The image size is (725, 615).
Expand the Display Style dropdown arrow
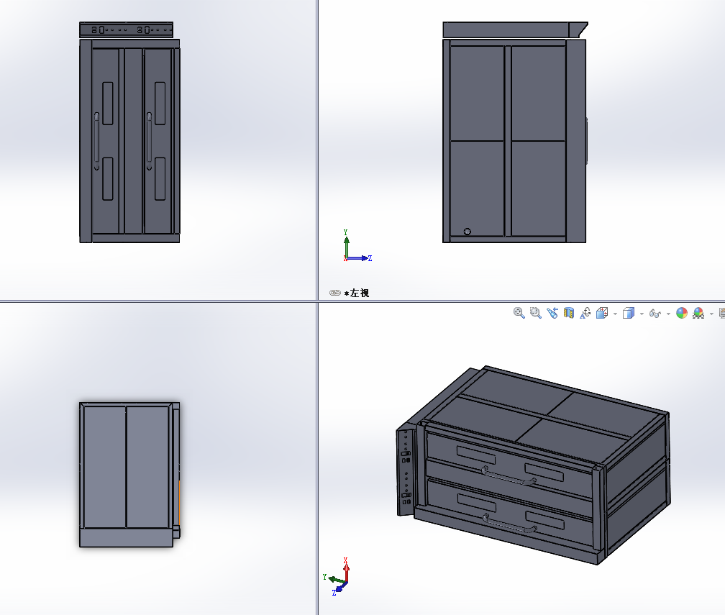pos(642,314)
